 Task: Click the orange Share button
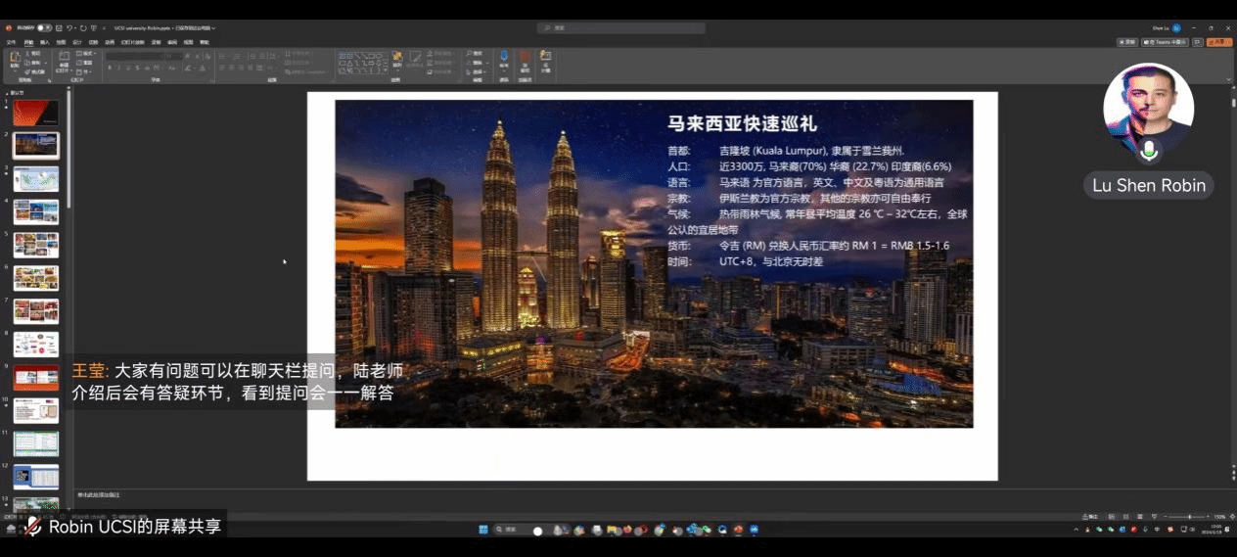[1219, 42]
